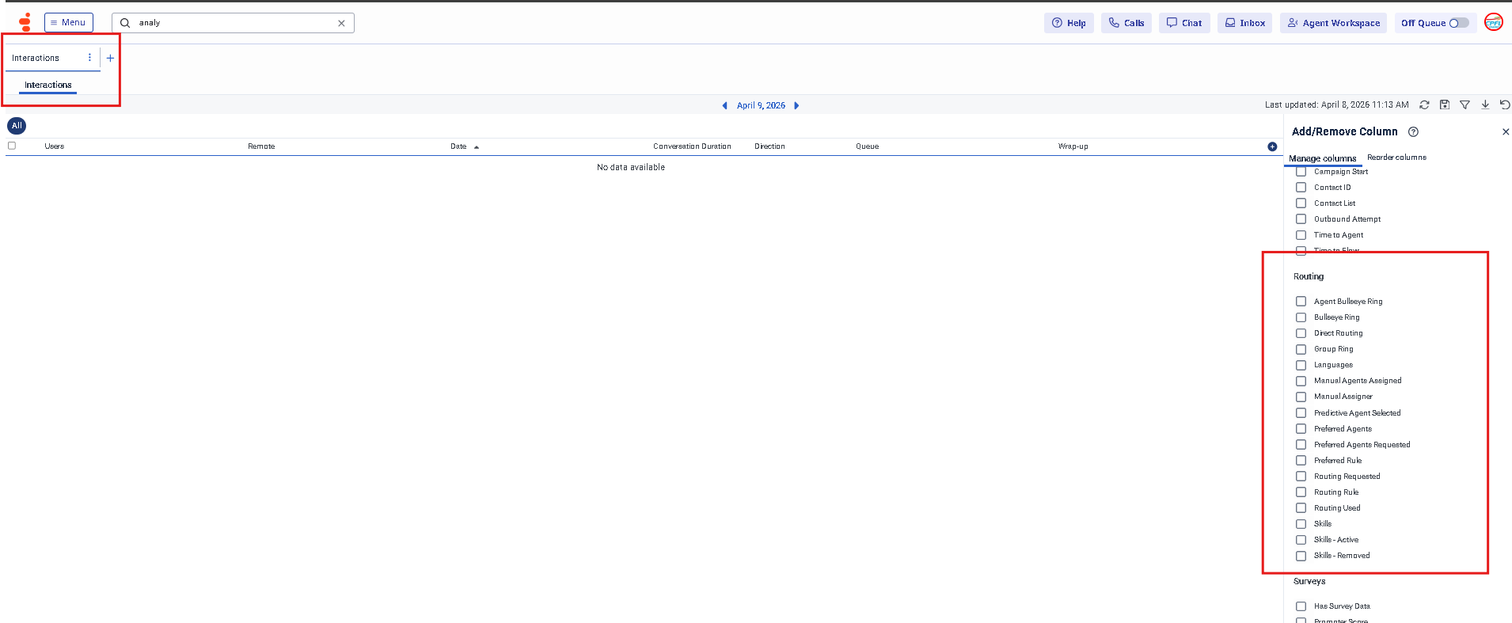Open the user profile avatar

(1494, 22)
